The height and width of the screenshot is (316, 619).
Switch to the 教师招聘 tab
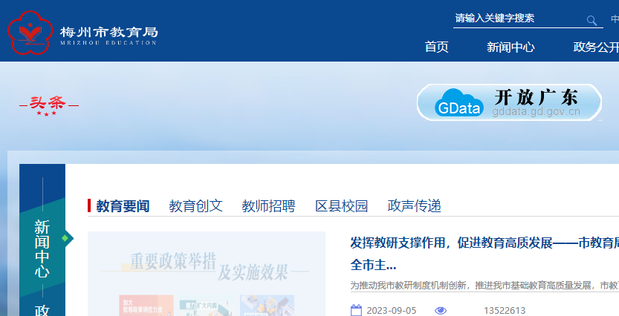tap(268, 206)
